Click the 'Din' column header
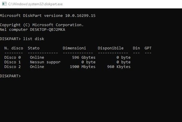Viewport: 182px width, 122px height. pos(136,48)
